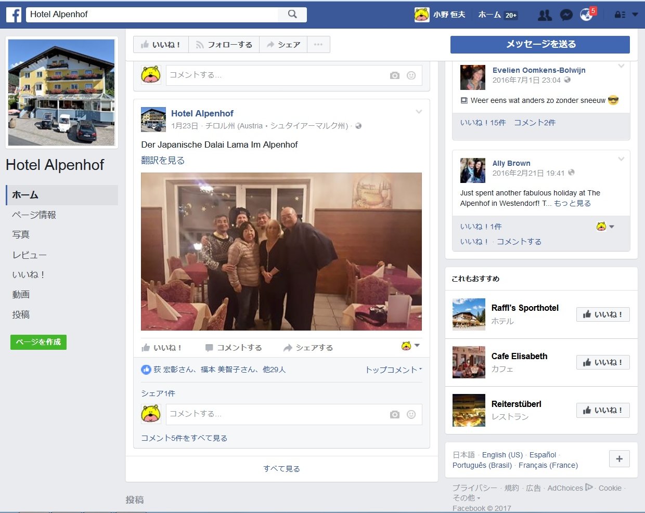Open account menu dropdown arrow
Image resolution: width=645 pixels, height=513 pixels.
tap(635, 15)
